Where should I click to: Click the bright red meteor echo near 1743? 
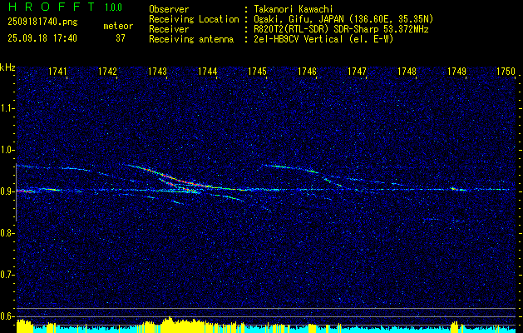click(174, 177)
